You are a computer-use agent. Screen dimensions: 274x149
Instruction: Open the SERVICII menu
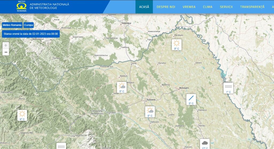pos(226,7)
